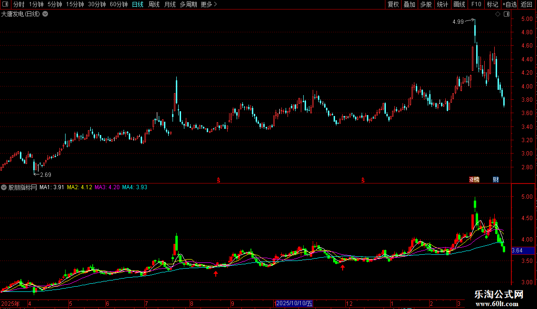Screen dimensions: 537x309
Task: Click the first red S marker near August
Action: point(219,180)
